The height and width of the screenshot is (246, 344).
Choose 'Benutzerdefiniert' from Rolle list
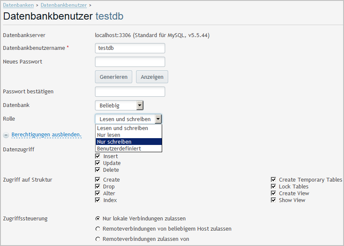coord(129,148)
